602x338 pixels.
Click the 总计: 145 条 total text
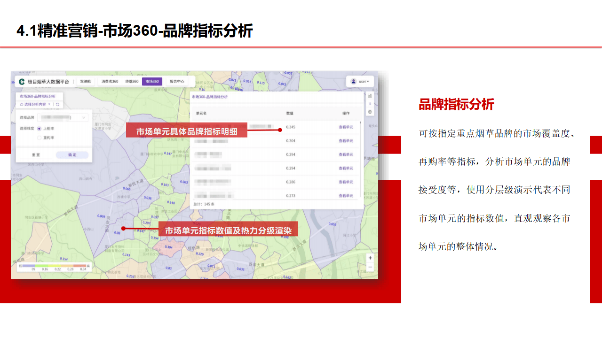pyautogui.click(x=204, y=204)
